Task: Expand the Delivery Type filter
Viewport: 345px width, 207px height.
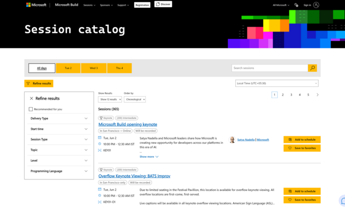Action: (x=59, y=118)
